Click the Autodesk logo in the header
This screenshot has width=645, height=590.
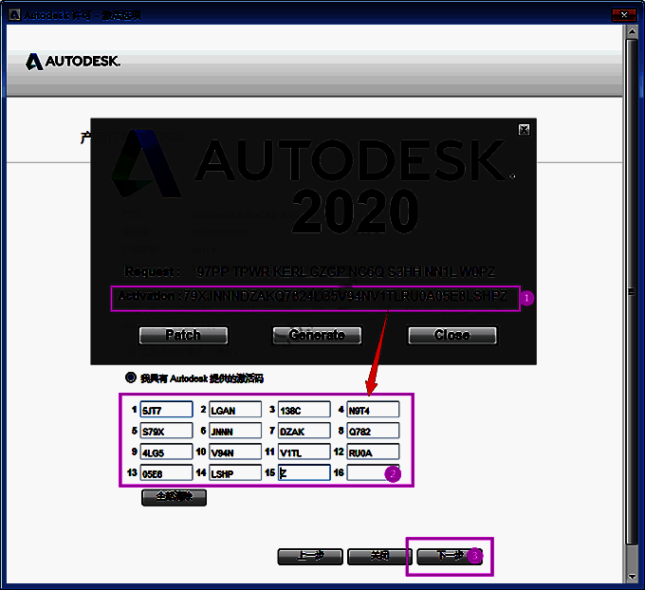tap(73, 63)
